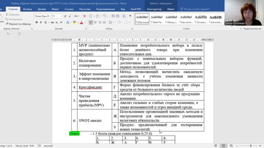
Task: Switch to web layout view
Action: (x=231, y=146)
